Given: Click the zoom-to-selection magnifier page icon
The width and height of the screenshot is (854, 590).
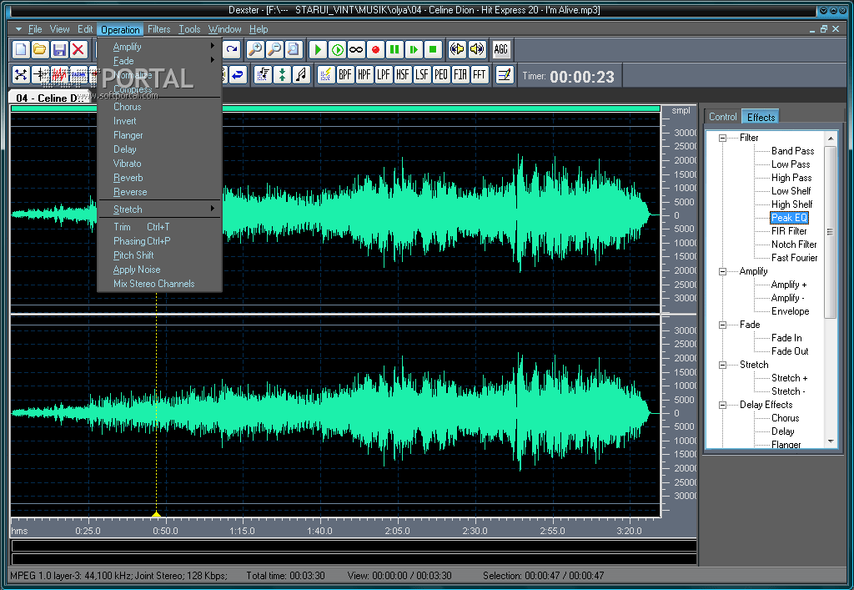Looking at the screenshot, I should [293, 49].
